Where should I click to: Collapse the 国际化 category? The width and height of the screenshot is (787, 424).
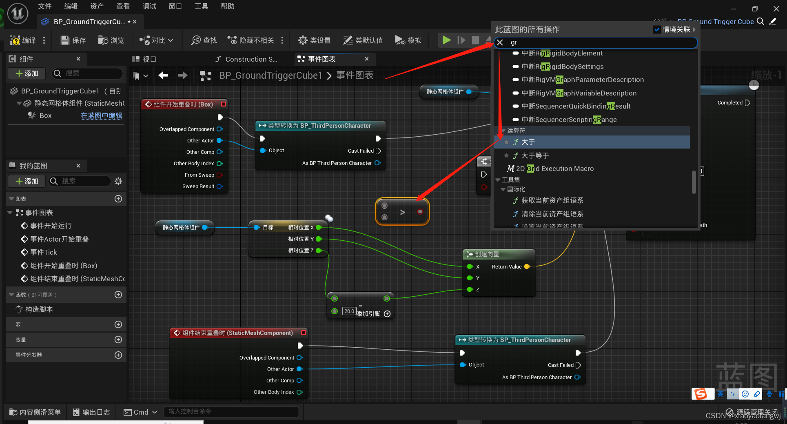coord(503,189)
